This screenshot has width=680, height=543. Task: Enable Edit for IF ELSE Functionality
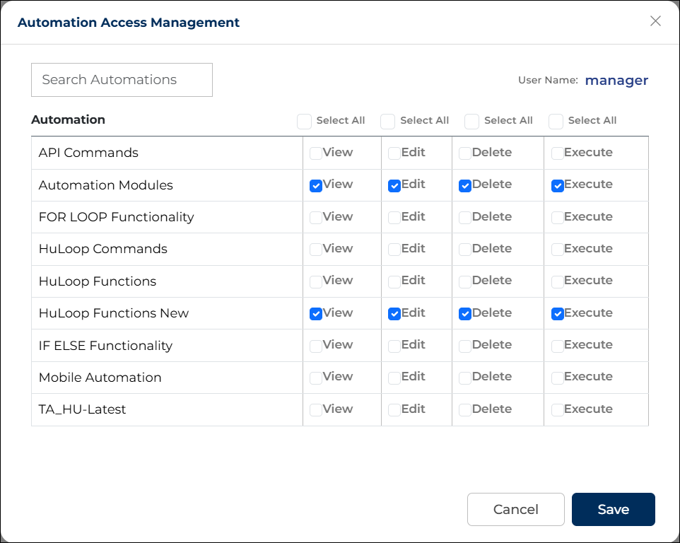(x=394, y=346)
